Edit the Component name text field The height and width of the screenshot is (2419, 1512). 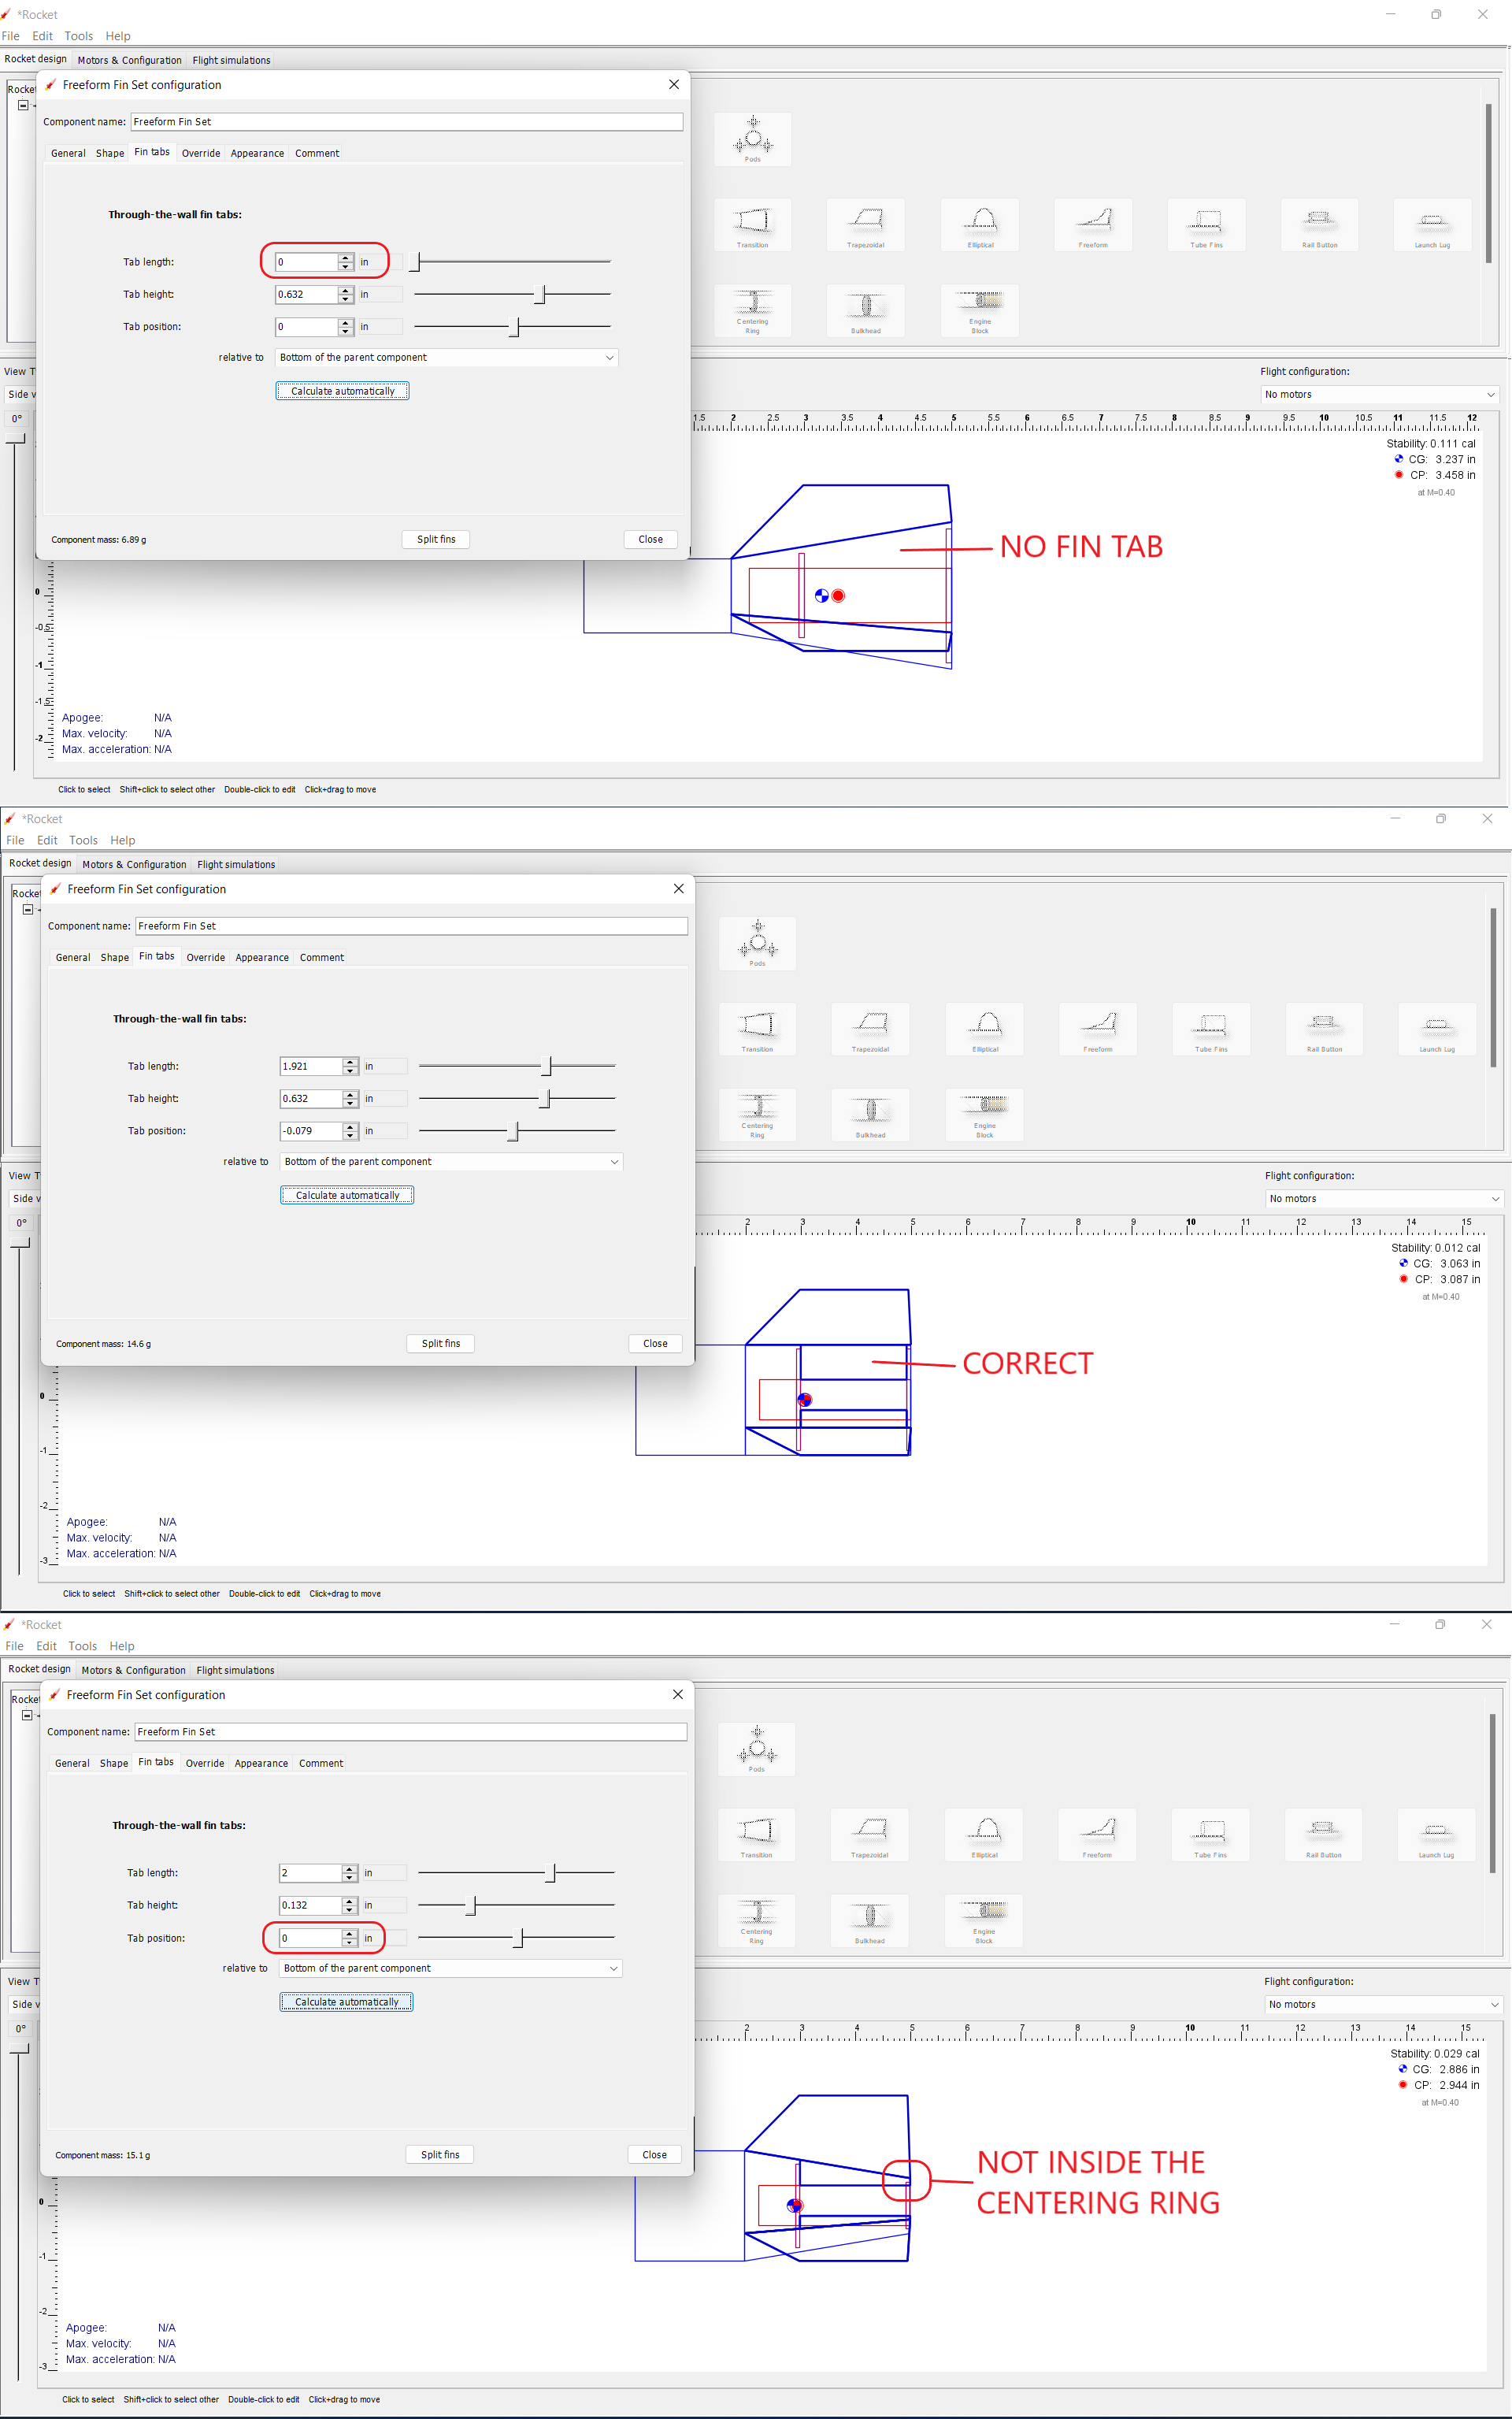click(x=405, y=121)
